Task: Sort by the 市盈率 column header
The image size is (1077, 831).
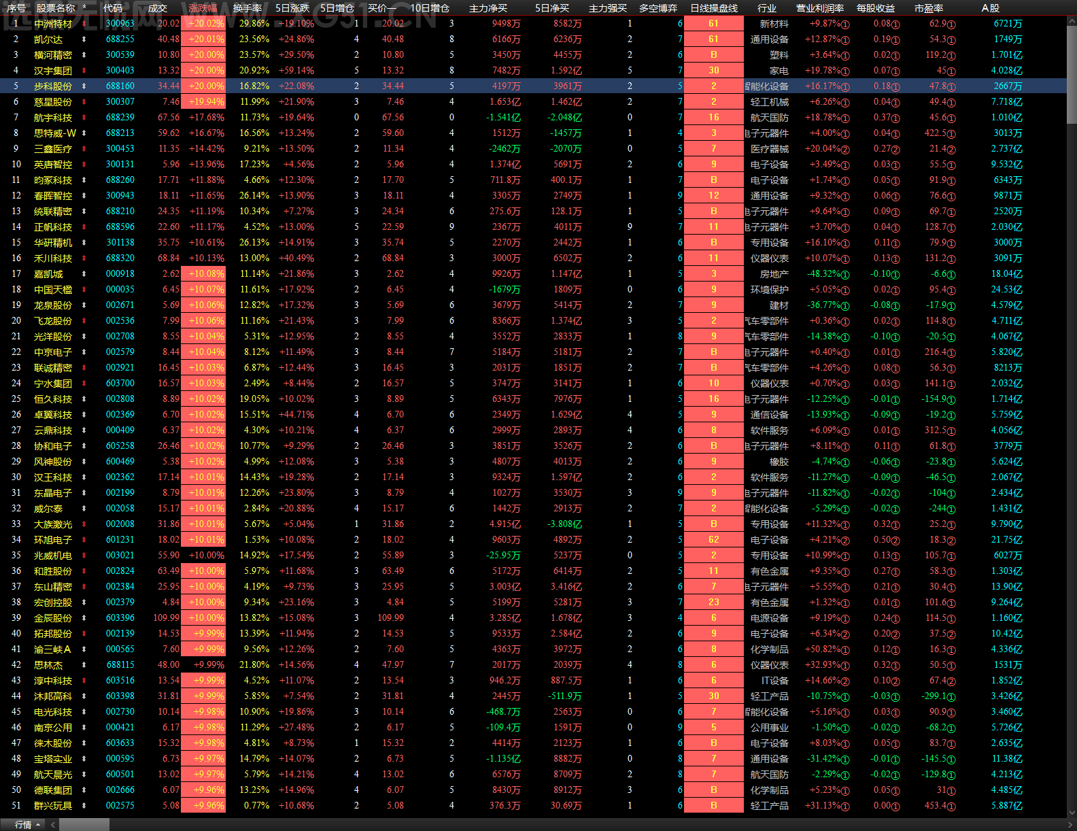Action: pos(929,8)
